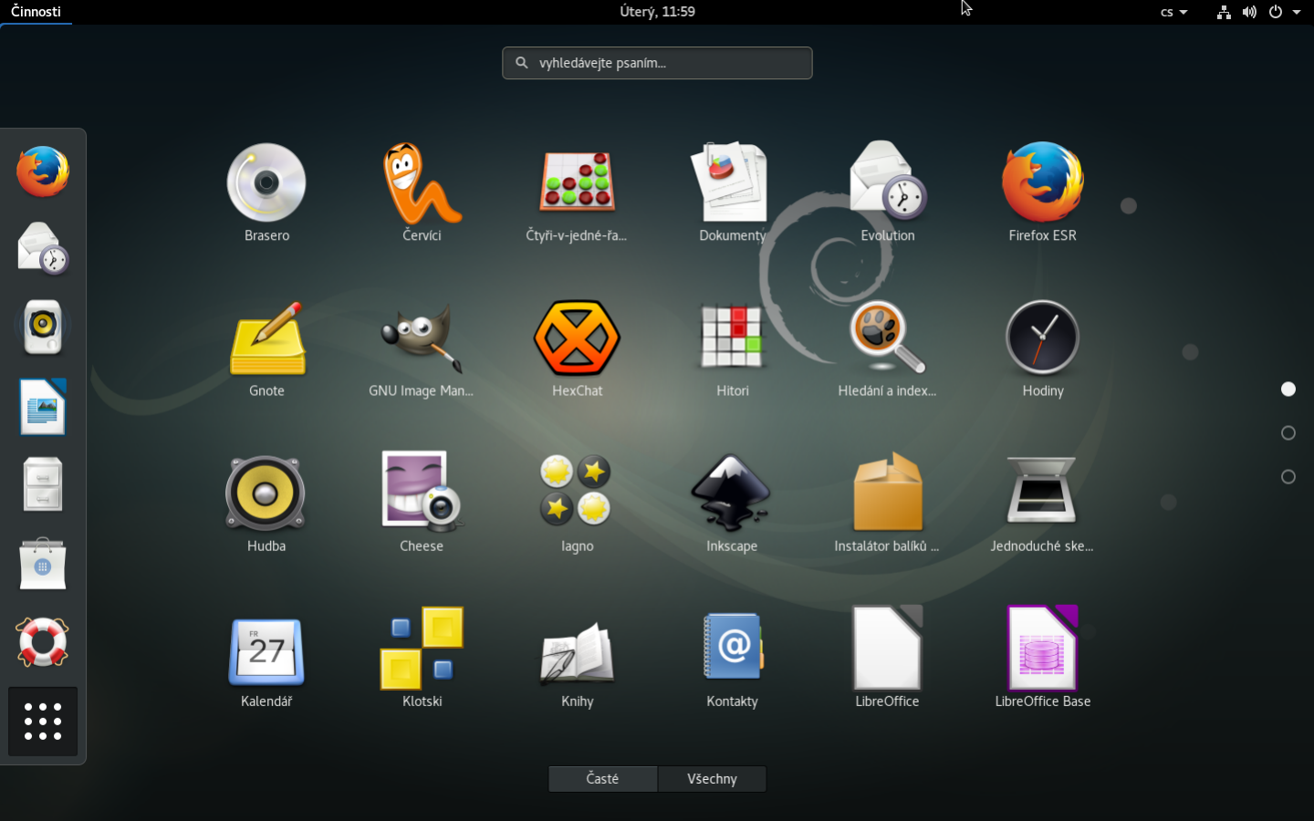This screenshot has width=1314, height=821.
Task: Open Dokumenty from the app grid
Action: point(732,193)
